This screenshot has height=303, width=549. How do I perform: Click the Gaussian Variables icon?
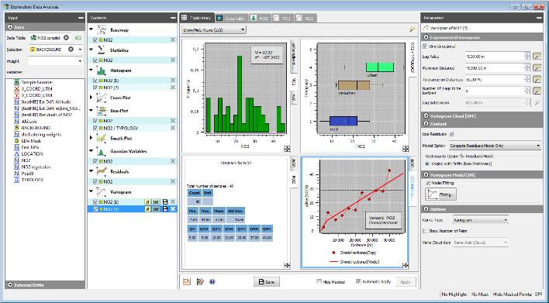click(102, 152)
